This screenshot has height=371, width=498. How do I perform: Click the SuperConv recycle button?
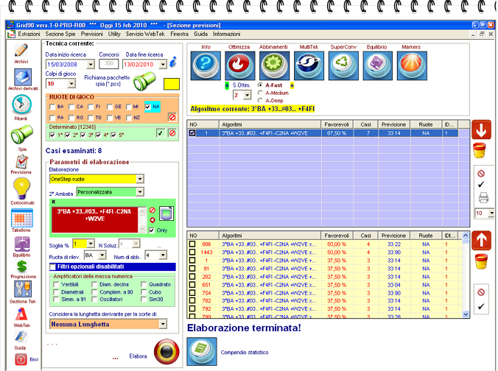point(343,66)
